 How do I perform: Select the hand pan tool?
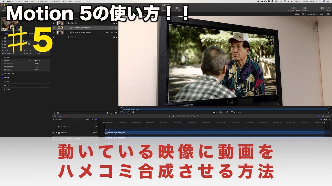pos(134,112)
